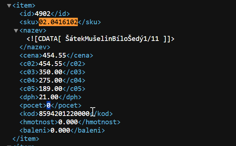Collapse the nazev node triangle

tap(16, 31)
